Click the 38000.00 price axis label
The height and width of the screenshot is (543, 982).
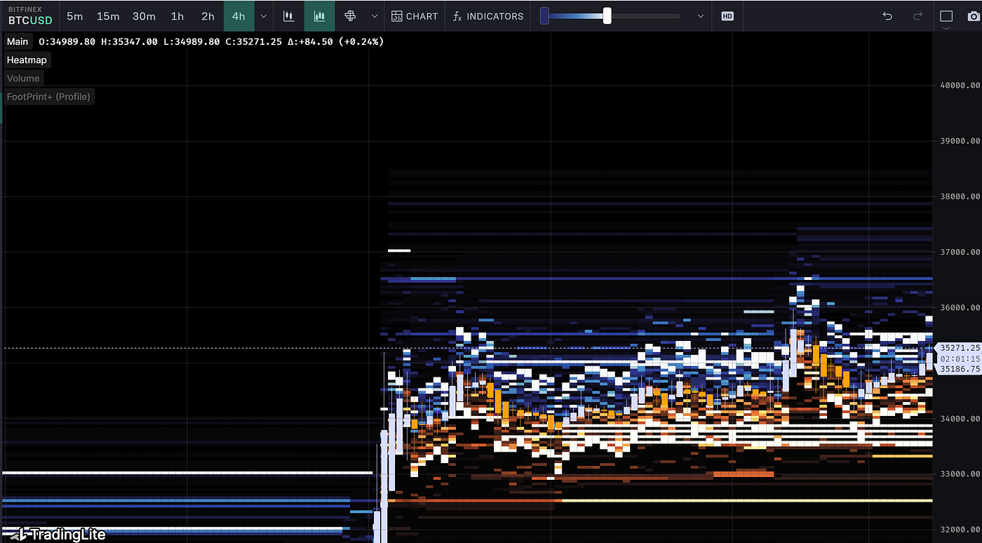960,196
